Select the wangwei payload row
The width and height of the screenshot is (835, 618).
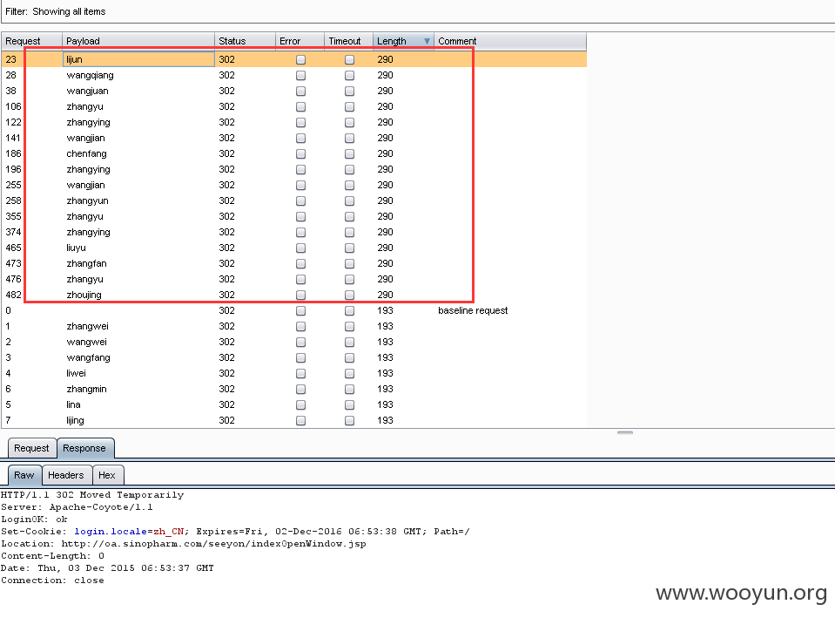(294, 342)
